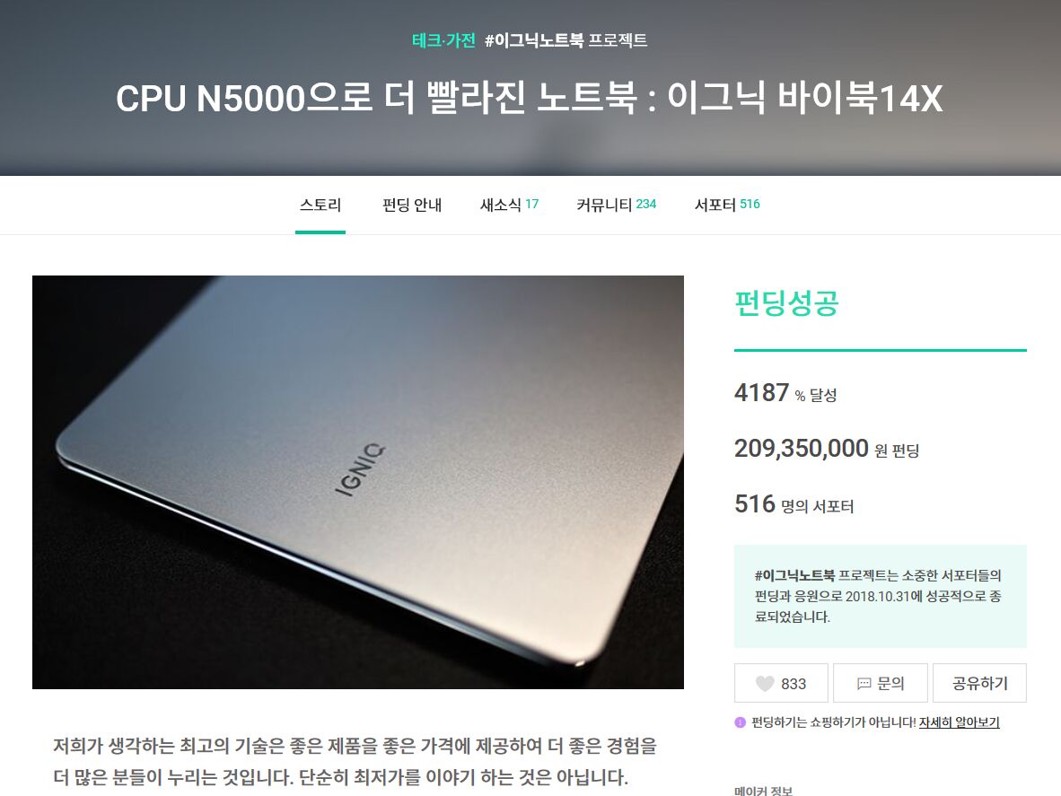
Task: Click the 공유하기 share button
Action: click(x=979, y=683)
